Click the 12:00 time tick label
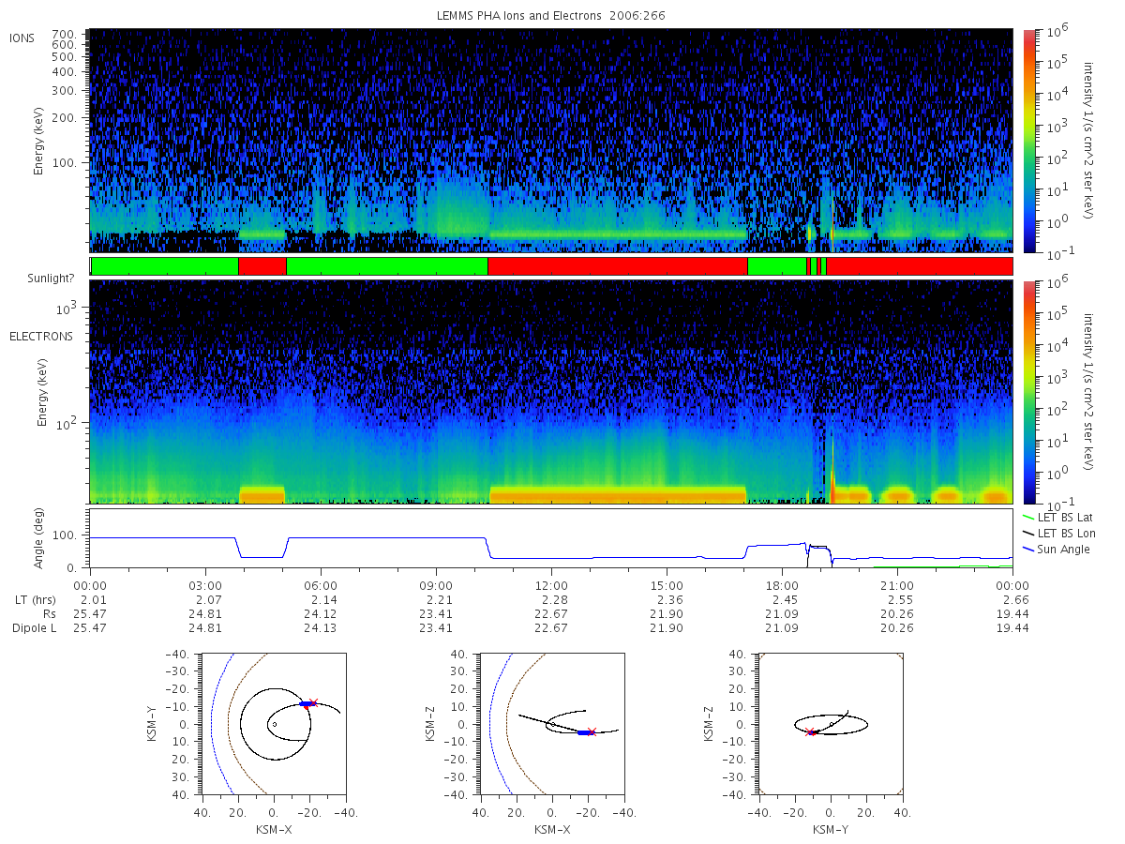 coord(551,584)
